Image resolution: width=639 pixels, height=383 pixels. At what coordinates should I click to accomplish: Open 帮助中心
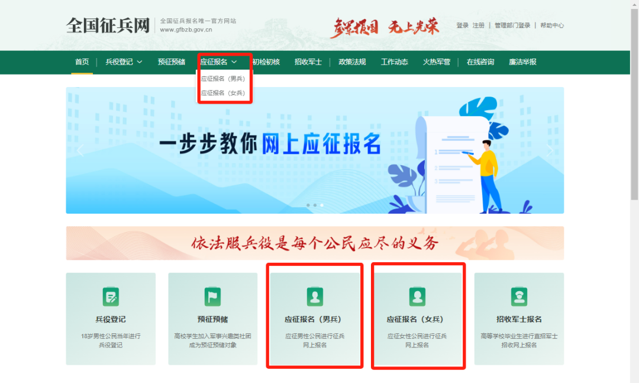click(552, 25)
